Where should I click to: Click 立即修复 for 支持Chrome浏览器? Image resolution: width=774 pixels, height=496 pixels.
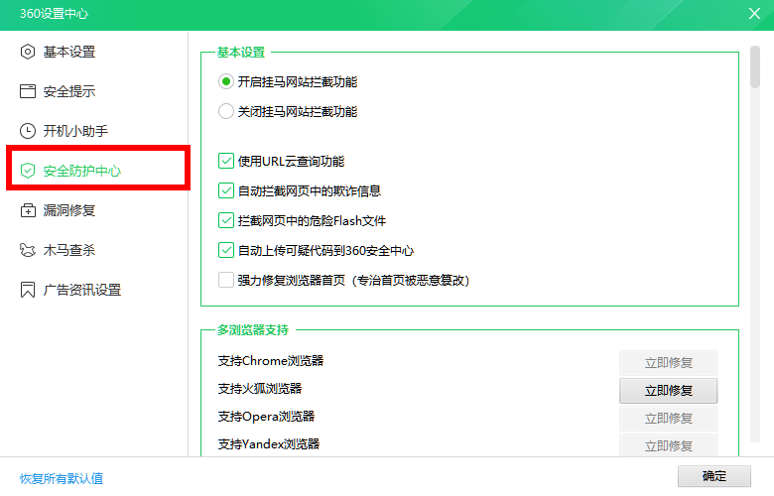pyautogui.click(x=669, y=363)
